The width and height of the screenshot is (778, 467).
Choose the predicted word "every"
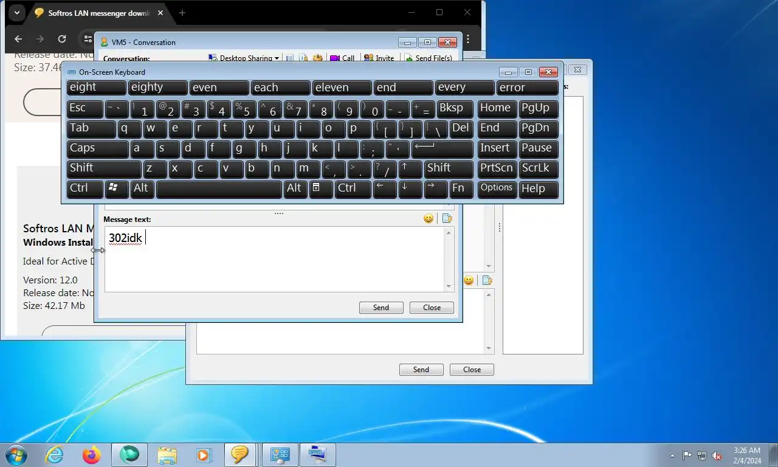coord(464,88)
